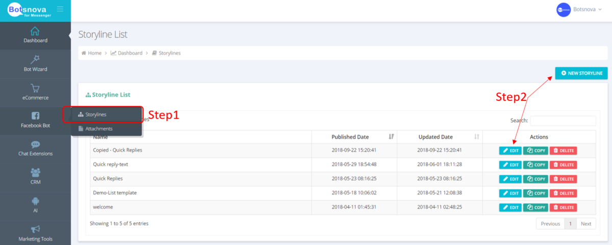Copy the Quick reply-text storyline
The width and height of the screenshot is (612, 245).
[x=535, y=165]
